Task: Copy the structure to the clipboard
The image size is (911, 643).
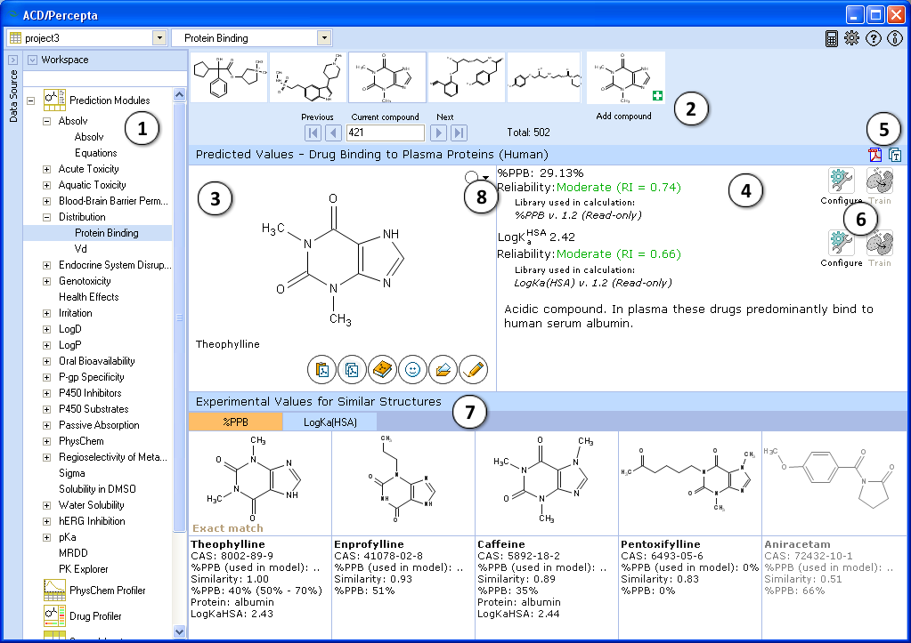Action: click(x=352, y=370)
